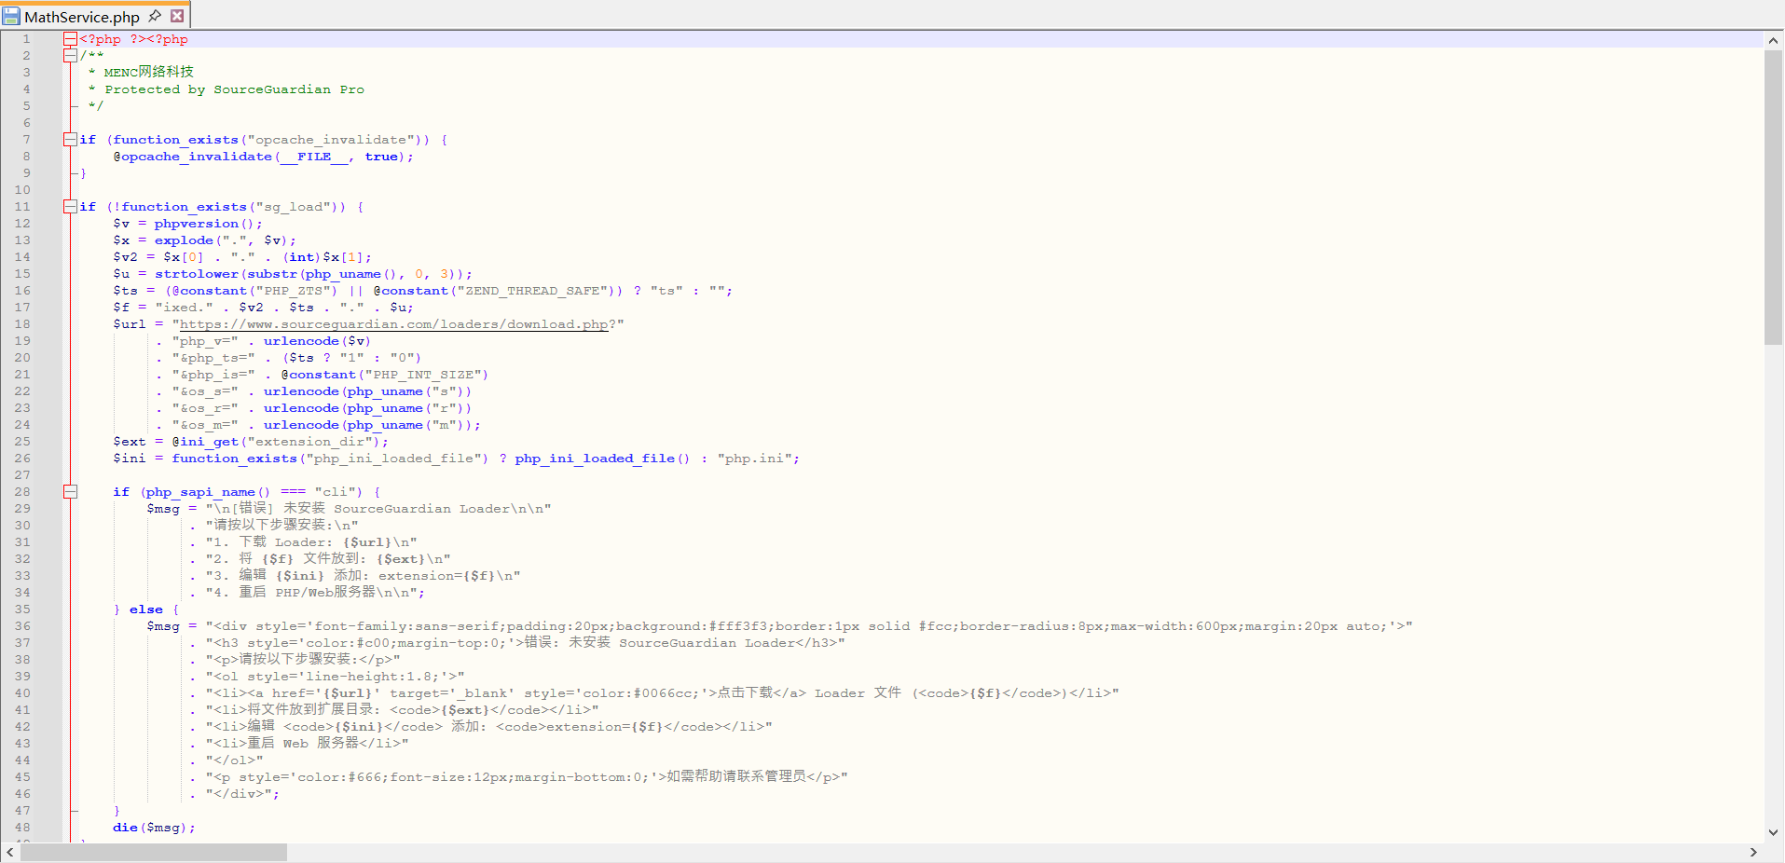Click the "PHP_INT_SIZE" string on line 21
1785x863 pixels.
tap(423, 375)
